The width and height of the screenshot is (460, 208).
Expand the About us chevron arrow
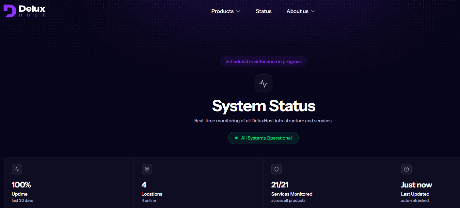[313, 11]
